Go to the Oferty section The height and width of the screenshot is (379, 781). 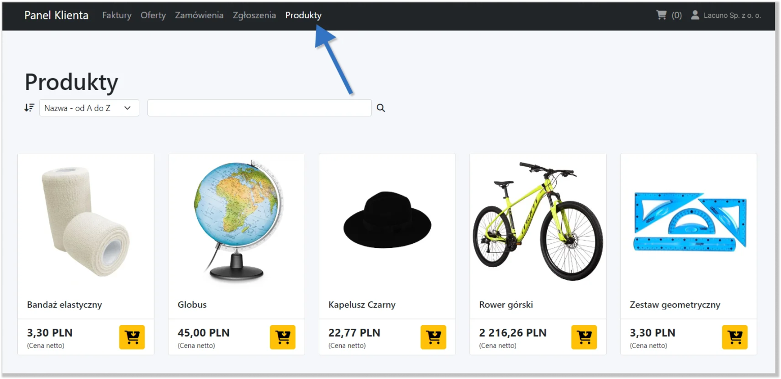153,15
